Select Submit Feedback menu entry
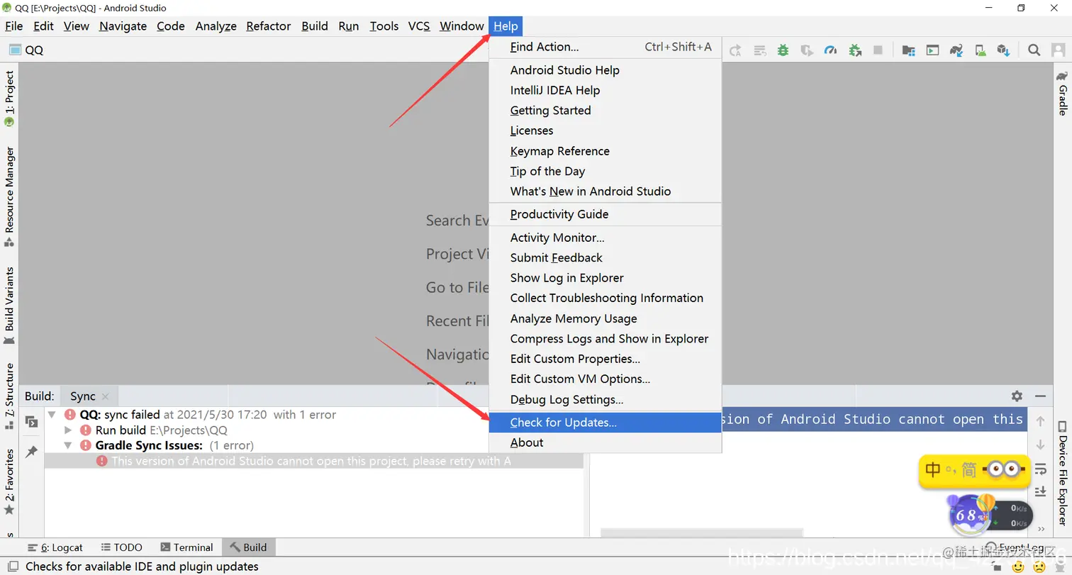 pos(605,257)
